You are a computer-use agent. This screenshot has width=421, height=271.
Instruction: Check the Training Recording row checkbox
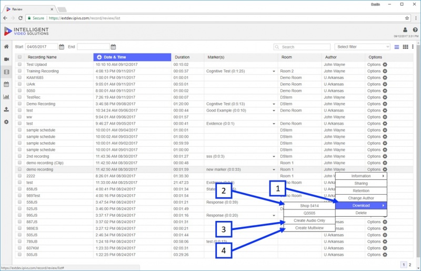coord(19,71)
